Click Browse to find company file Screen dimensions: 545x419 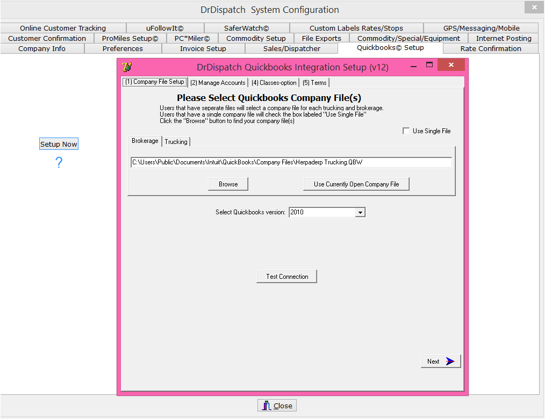(x=228, y=184)
